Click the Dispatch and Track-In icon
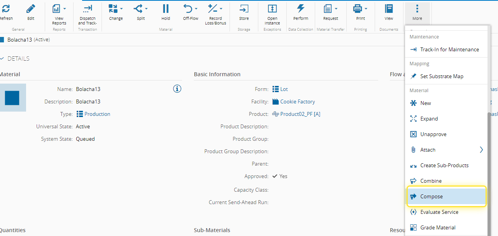Screen dimensions: 498x236 point(88,9)
